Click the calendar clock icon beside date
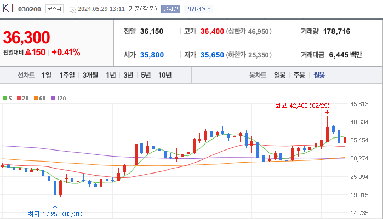Screen dimensions: 383x219 72,9
